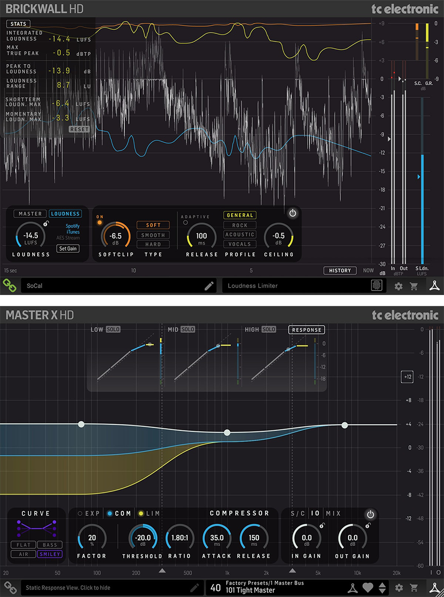
Task: Select HARD softclip type
Action: (x=154, y=244)
